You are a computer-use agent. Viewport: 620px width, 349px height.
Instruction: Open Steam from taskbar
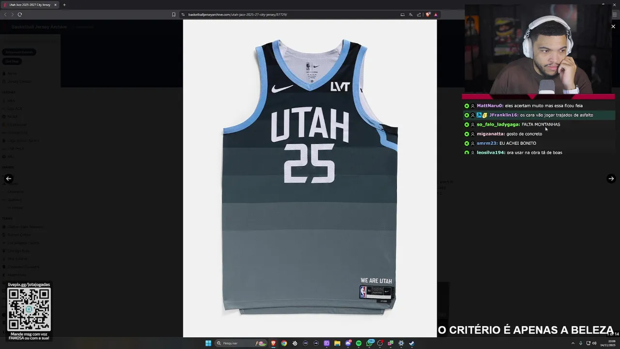click(412, 343)
